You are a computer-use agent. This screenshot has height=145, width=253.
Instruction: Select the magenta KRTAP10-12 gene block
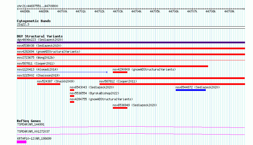pyautogui.click(x=22, y=142)
